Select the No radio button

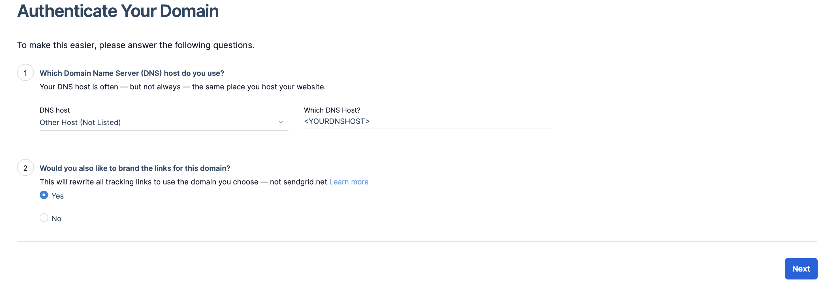pos(44,218)
